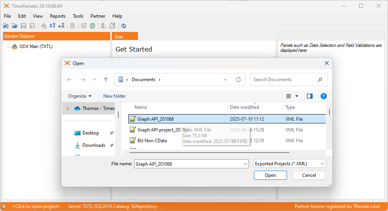Click the New Project toolbar icon

[x=6, y=26]
